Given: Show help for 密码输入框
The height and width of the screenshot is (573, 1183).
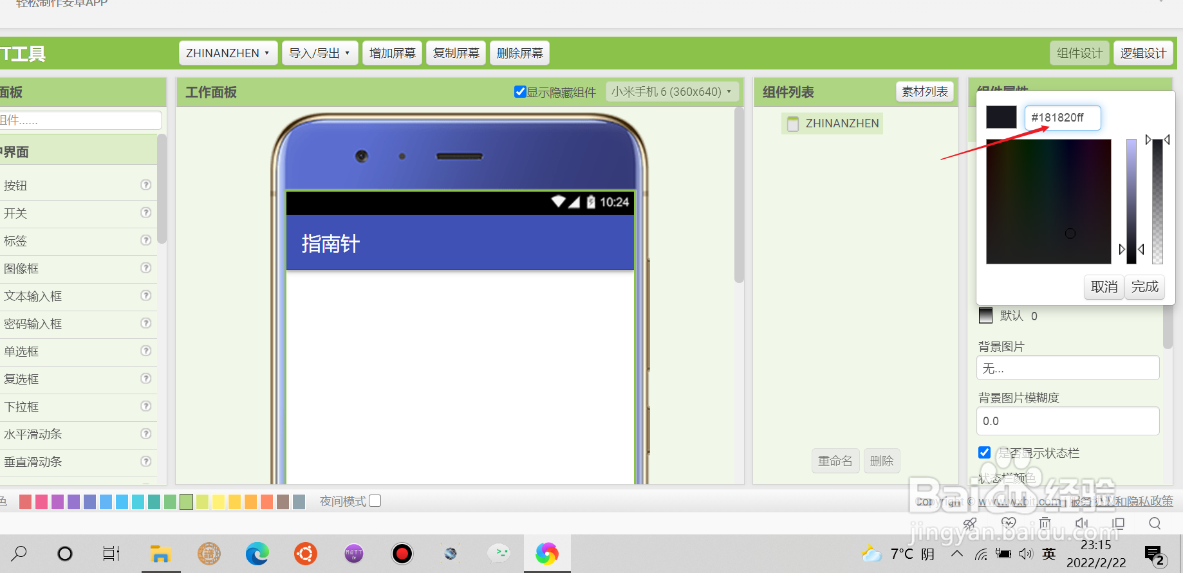Looking at the screenshot, I should pyautogui.click(x=146, y=323).
